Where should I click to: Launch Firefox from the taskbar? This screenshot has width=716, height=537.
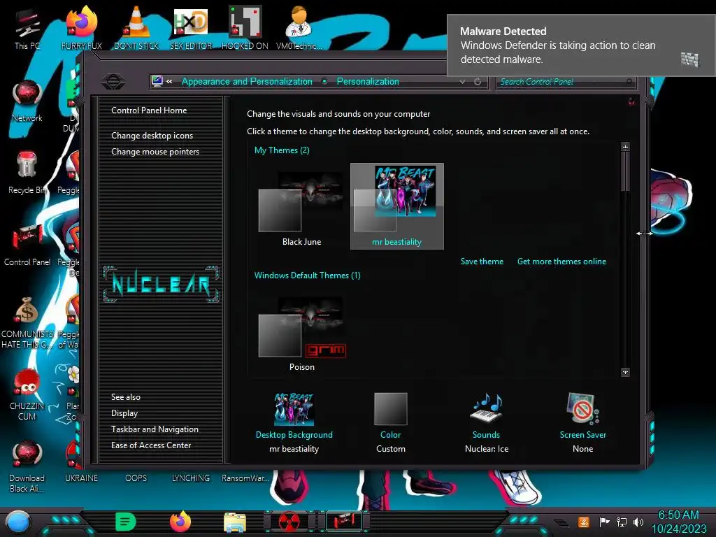180,522
